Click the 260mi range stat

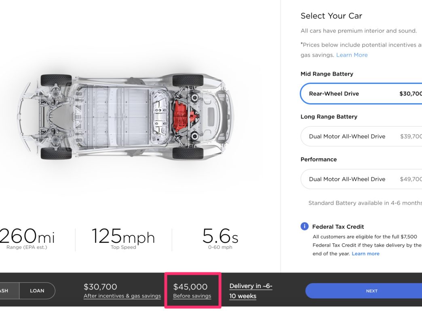[27, 238]
